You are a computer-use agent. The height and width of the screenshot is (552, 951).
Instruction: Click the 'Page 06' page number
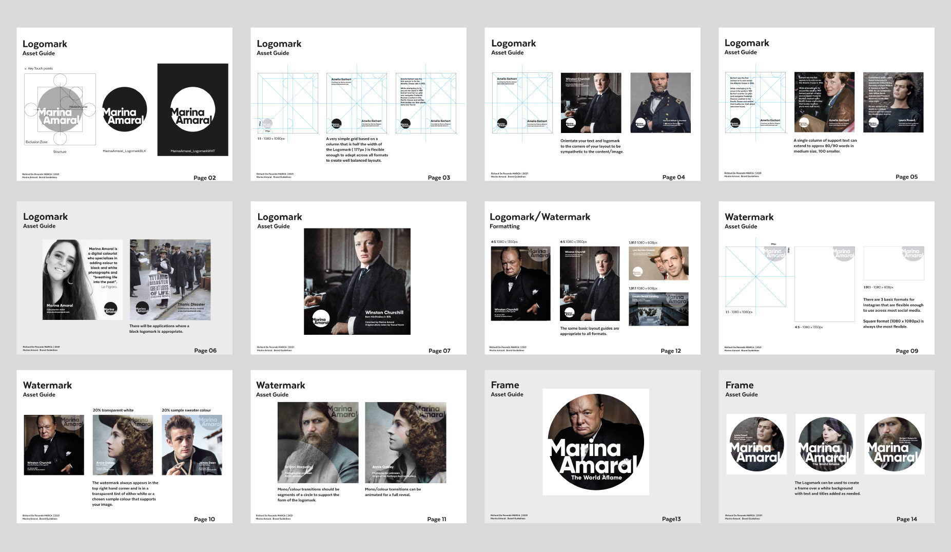[205, 351]
